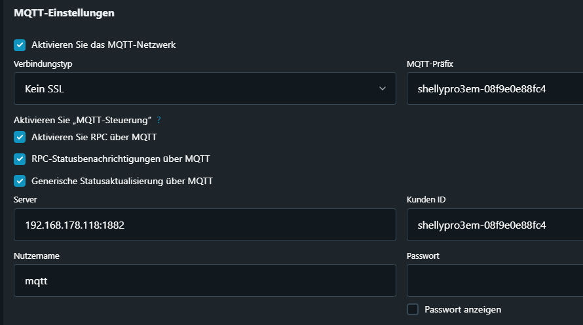Screen dimensions: 583x325
Task: Click the 'Kunden ID' label text
Action: (426, 200)
